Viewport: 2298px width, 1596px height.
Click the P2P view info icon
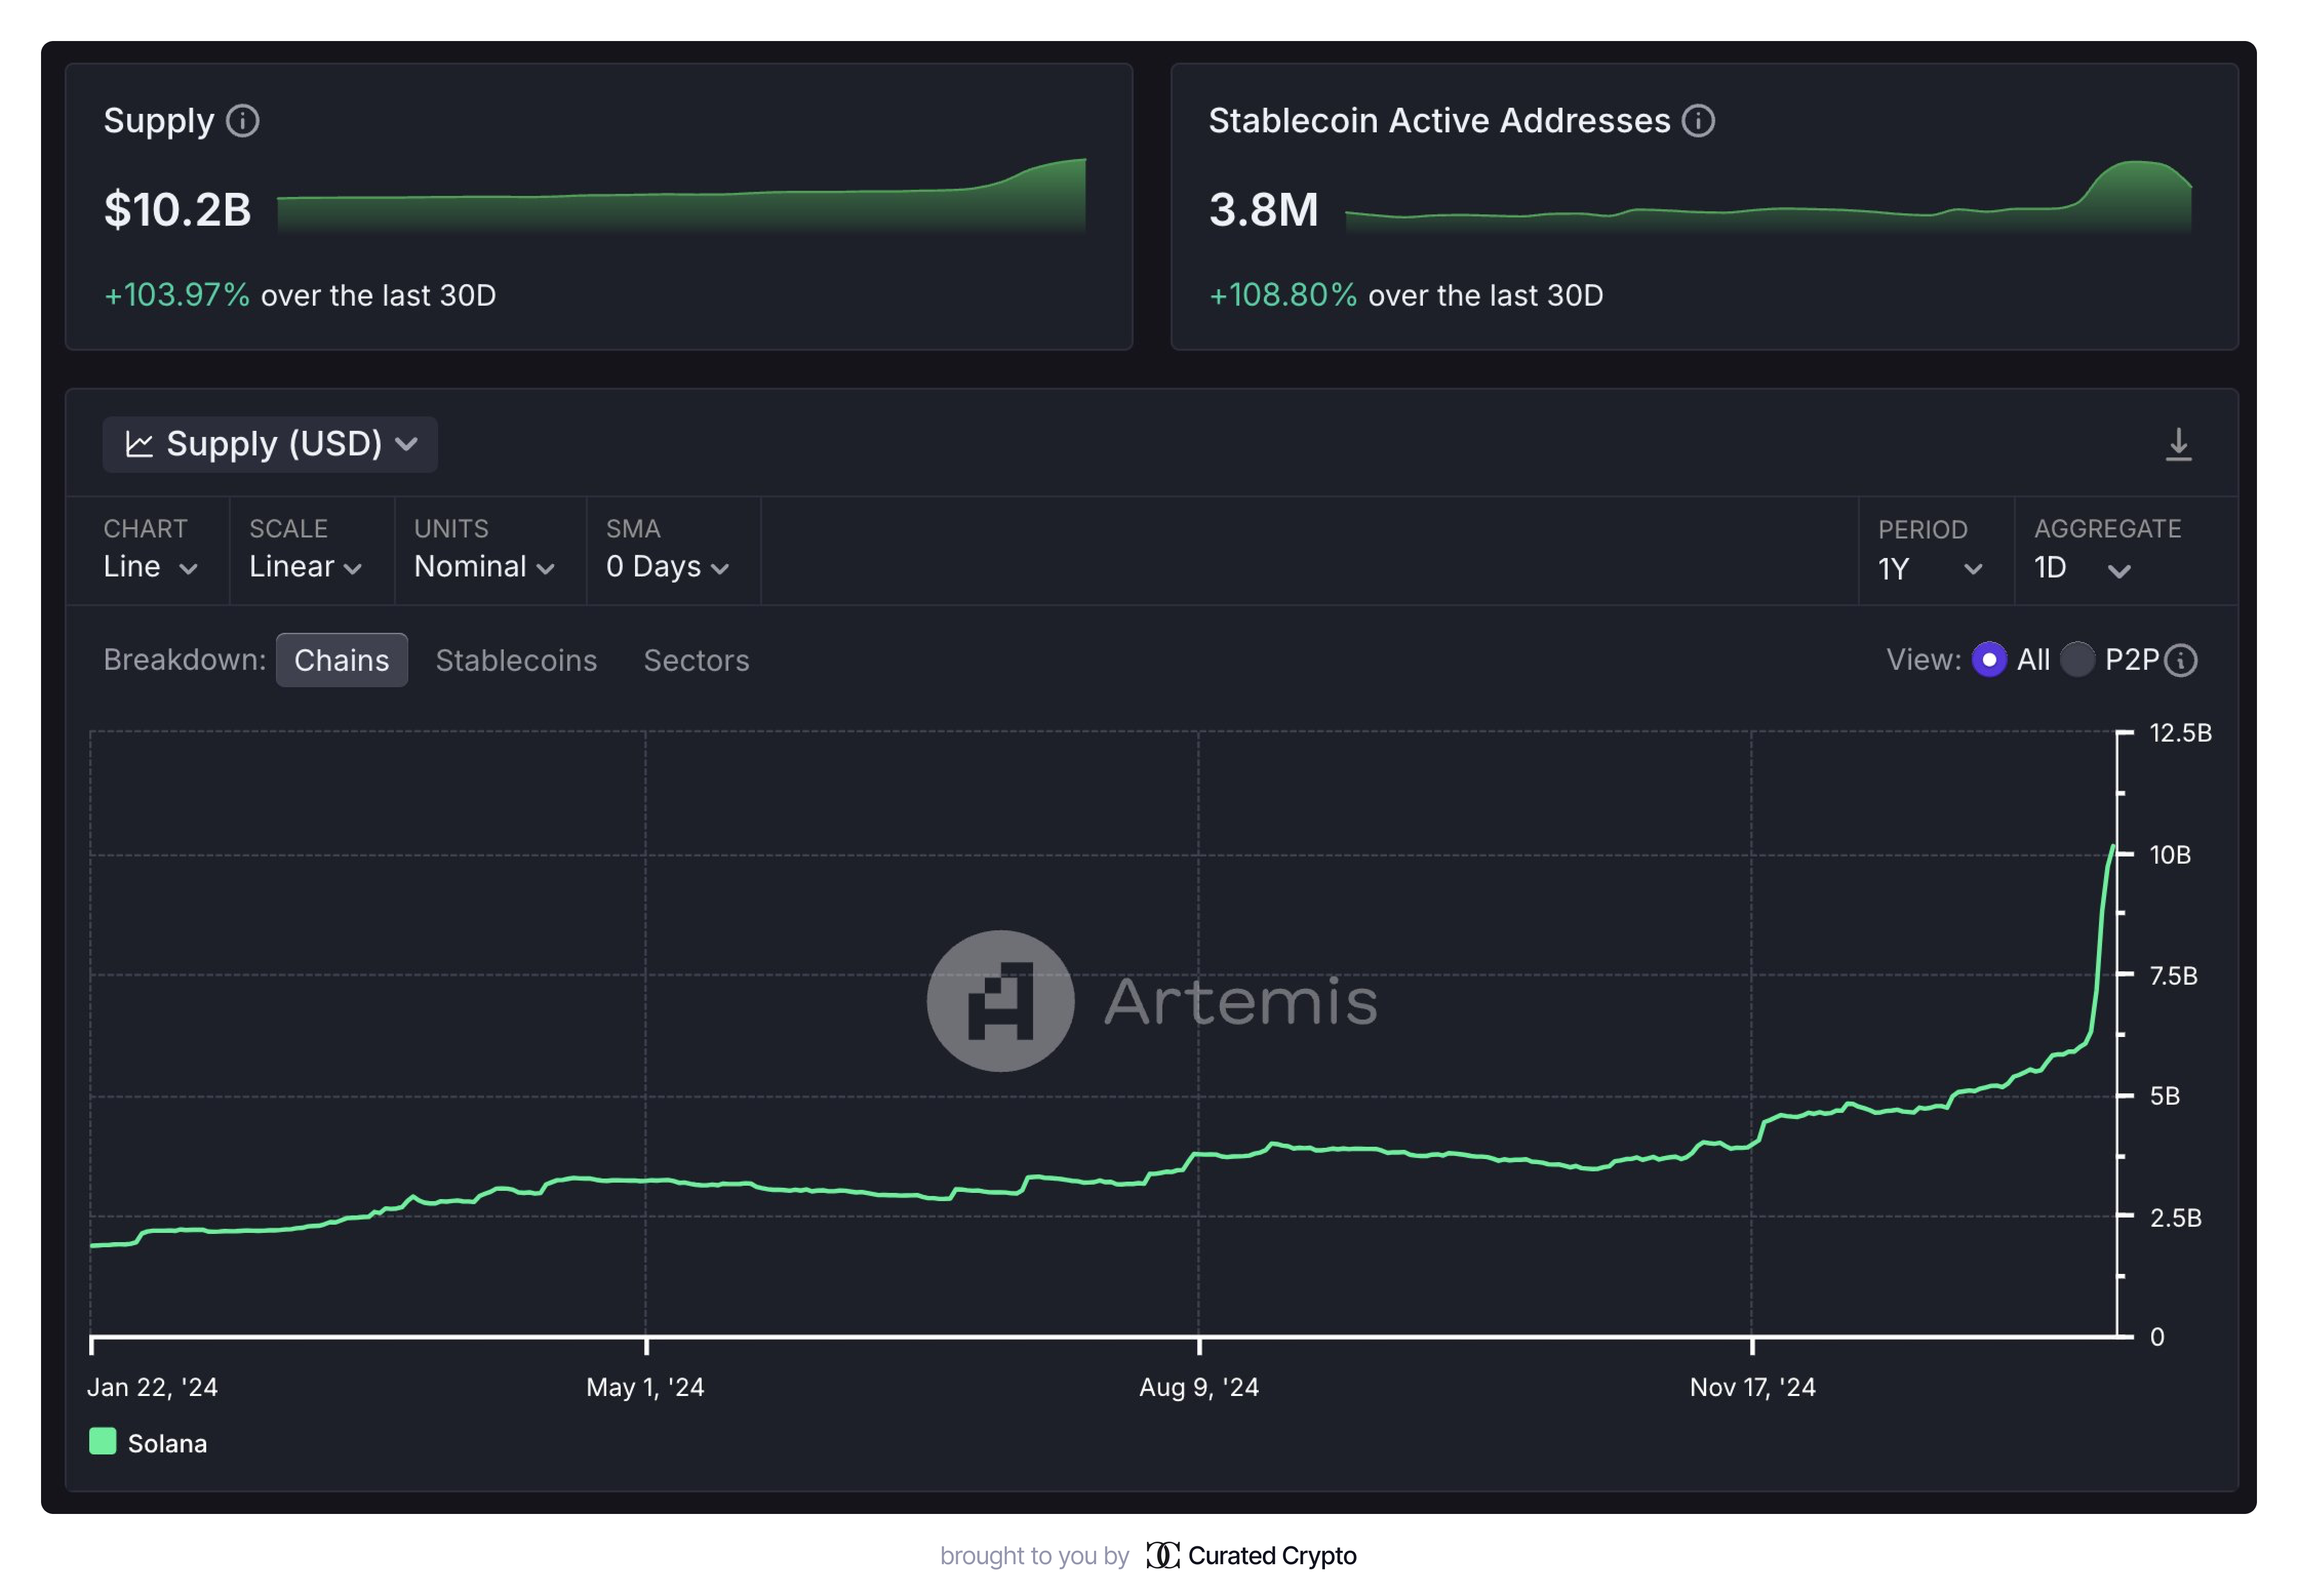pos(2180,660)
